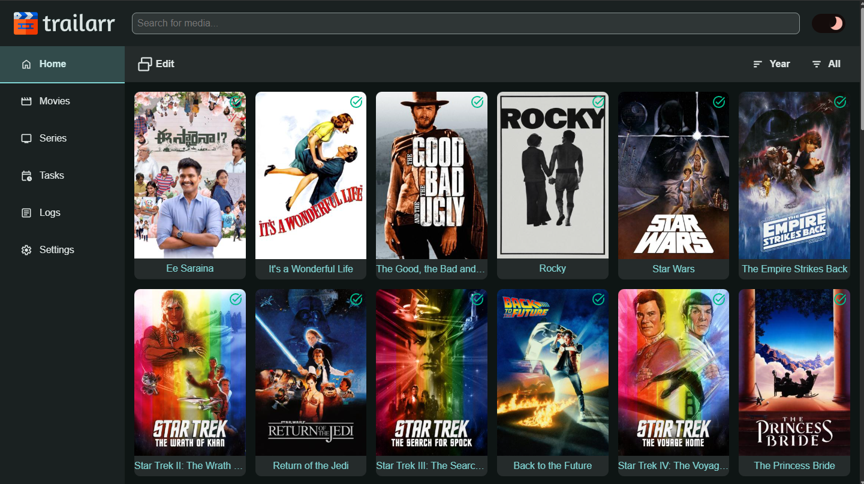864x484 pixels.
Task: Toggle the dark mode moon switch
Action: click(x=829, y=23)
